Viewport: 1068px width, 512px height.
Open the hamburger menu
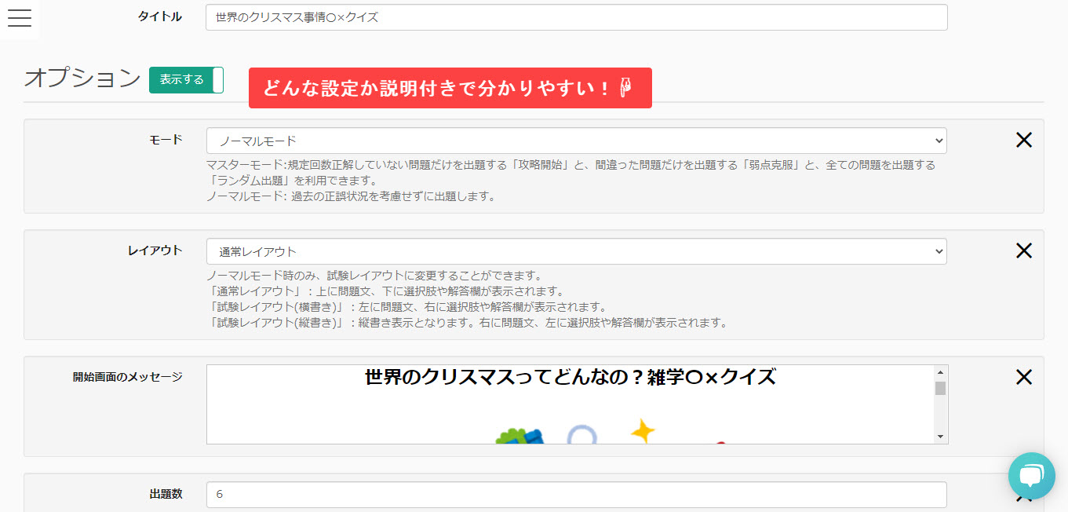(19, 19)
